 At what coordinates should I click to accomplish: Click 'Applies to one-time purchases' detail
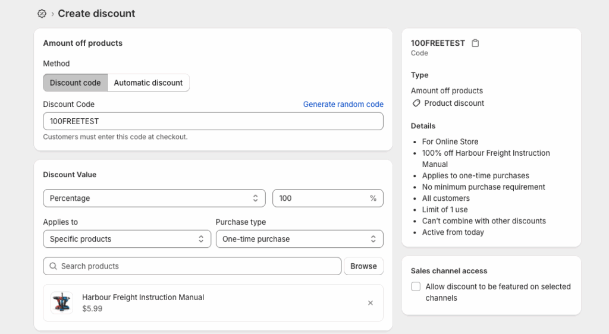click(476, 176)
